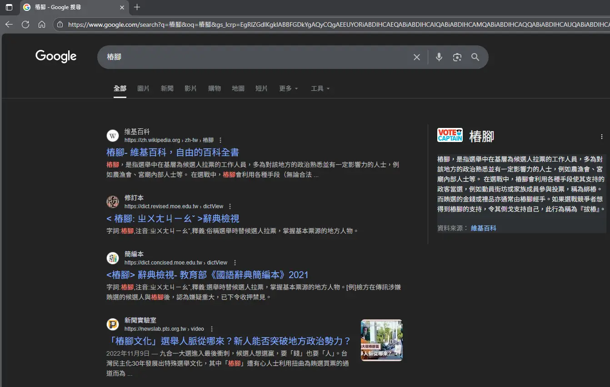Image resolution: width=610 pixels, height=387 pixels.
Task: Click the 修訂本 site name text
Action: (134, 198)
